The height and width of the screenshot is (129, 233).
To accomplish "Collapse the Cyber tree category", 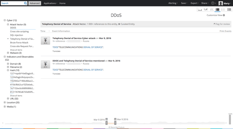I will (x=5, y=20).
